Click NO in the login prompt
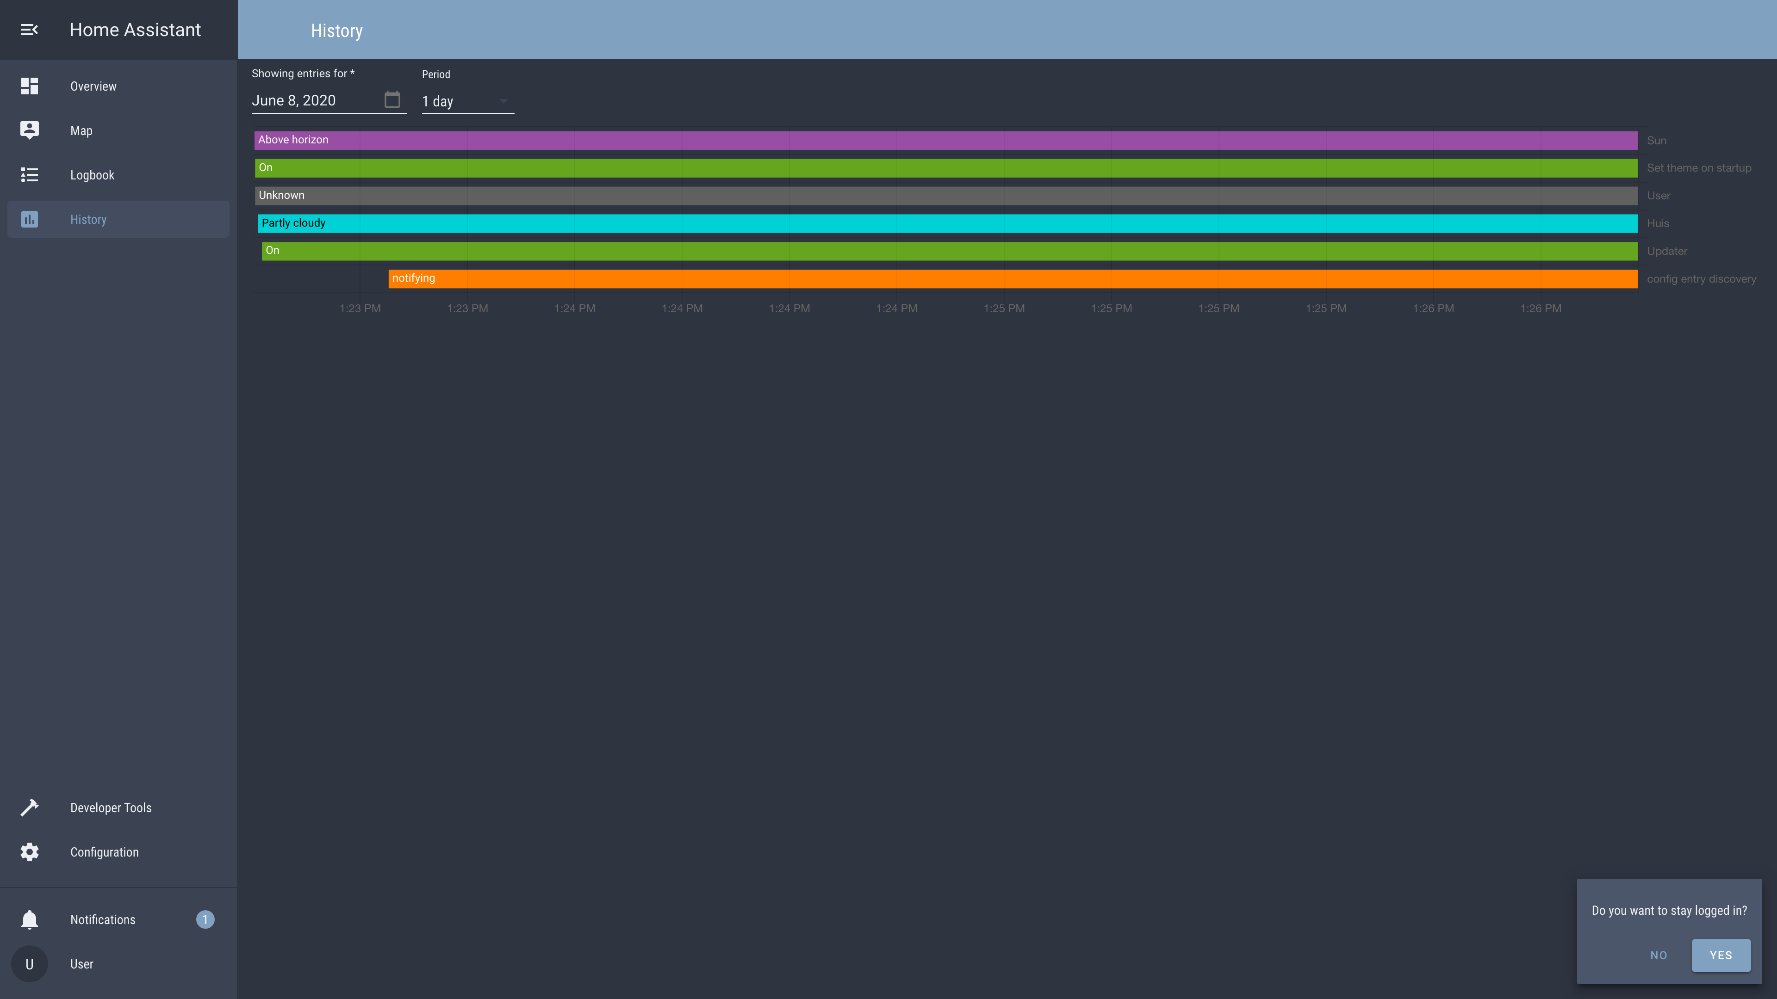The image size is (1777, 999). (x=1659, y=955)
